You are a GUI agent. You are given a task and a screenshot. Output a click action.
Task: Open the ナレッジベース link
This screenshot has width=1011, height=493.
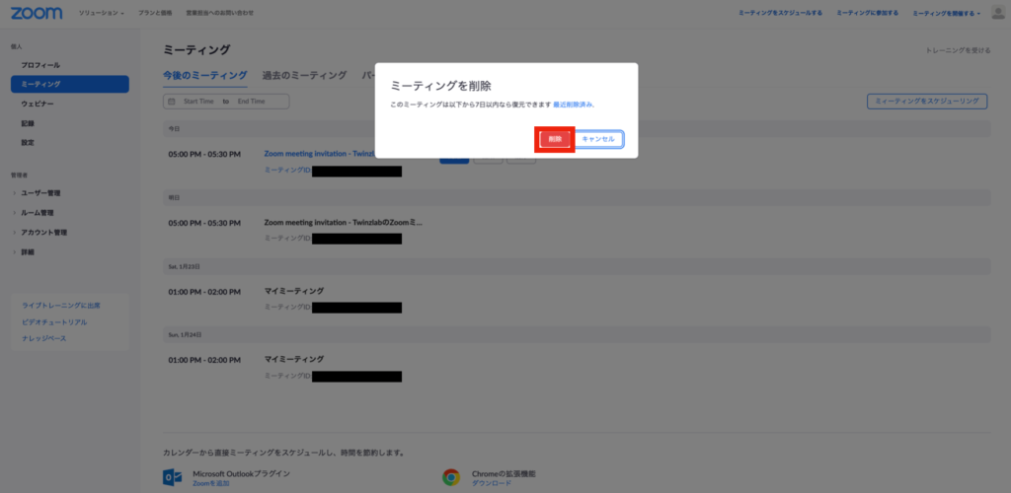pos(43,338)
